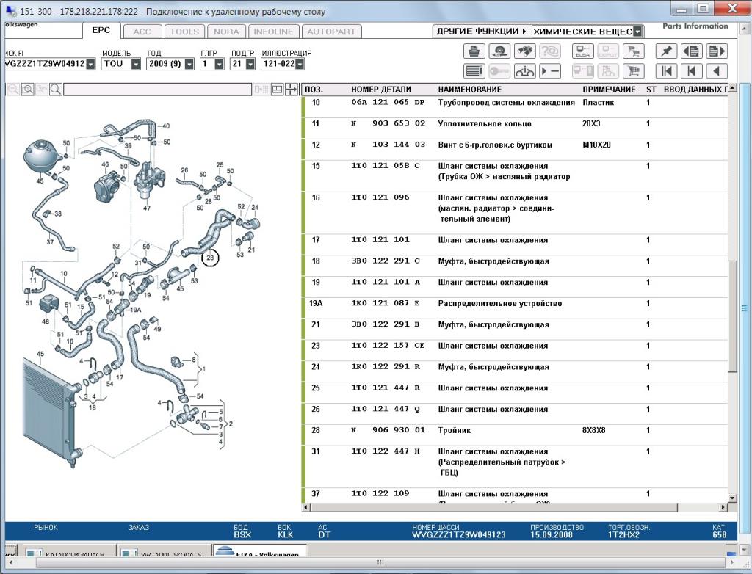
Task: Click the ПРИМЕЧАНИЕ column header
Action: pos(609,90)
